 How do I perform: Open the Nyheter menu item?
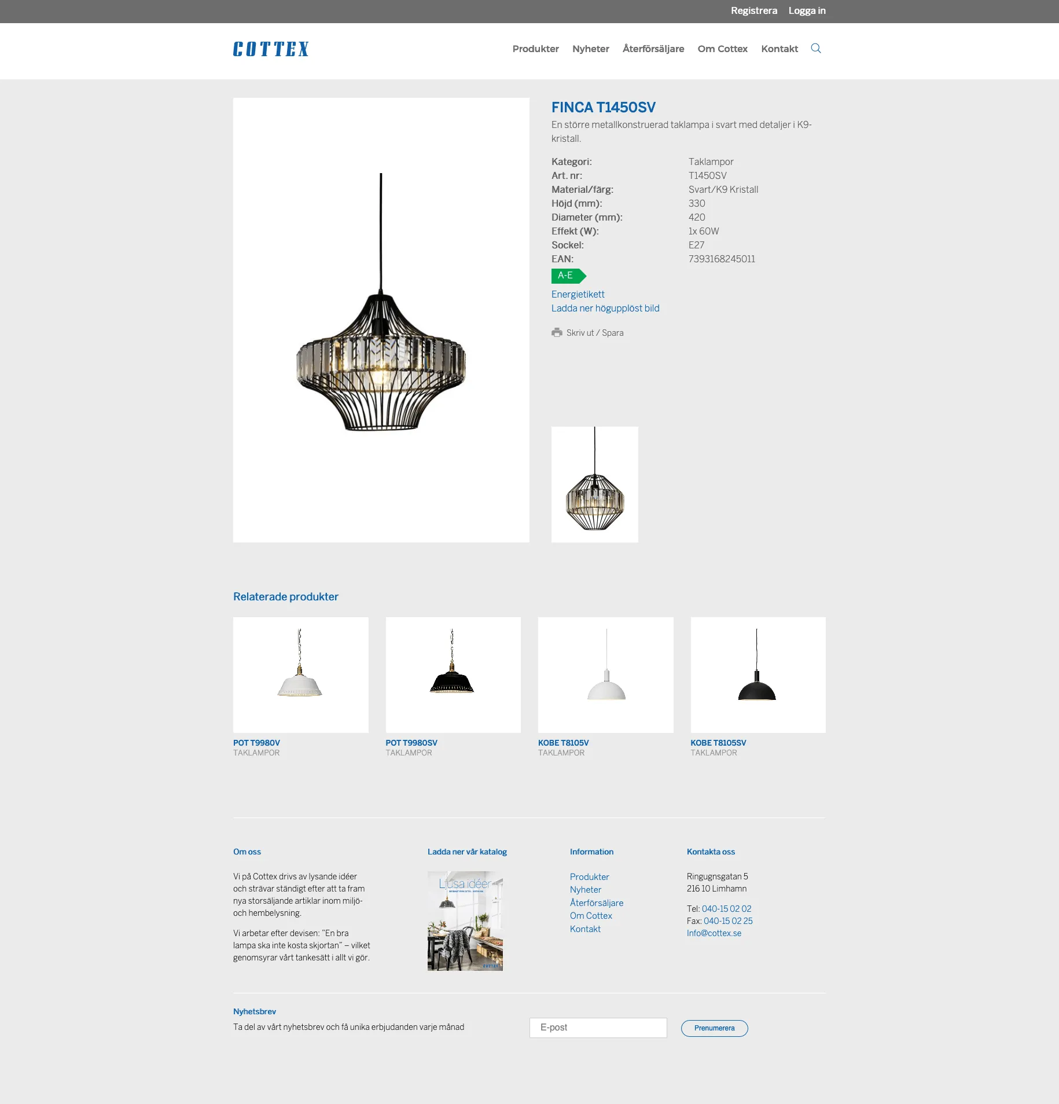coord(590,49)
